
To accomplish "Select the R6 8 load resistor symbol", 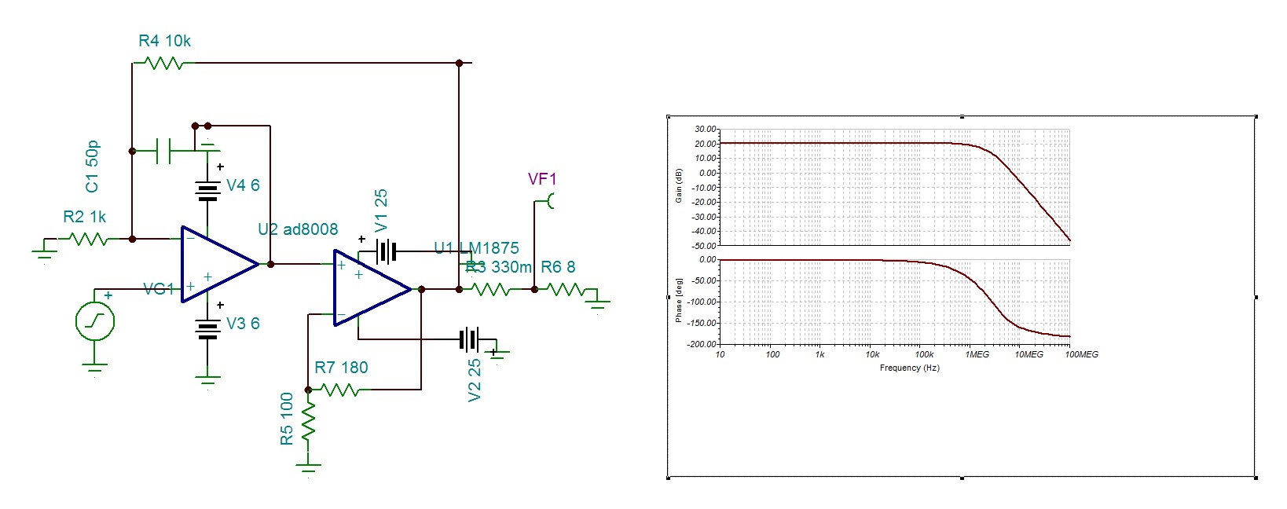I will [x=566, y=289].
